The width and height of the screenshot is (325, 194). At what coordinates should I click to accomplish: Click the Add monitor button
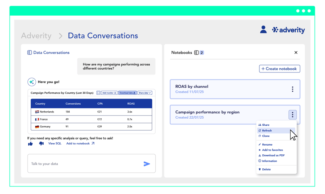point(110,93)
